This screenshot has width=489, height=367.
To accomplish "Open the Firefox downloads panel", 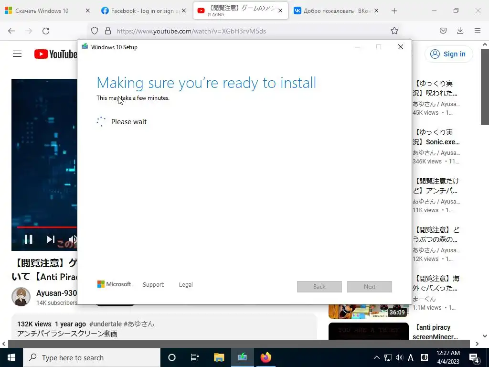I will click(x=460, y=31).
